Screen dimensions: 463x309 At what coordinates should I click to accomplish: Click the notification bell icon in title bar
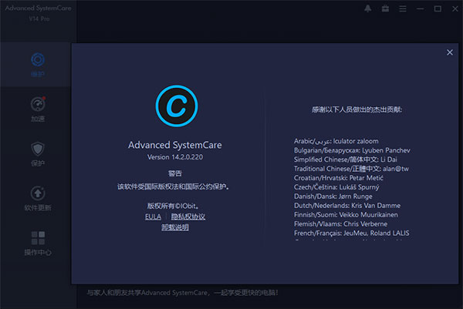367,8
